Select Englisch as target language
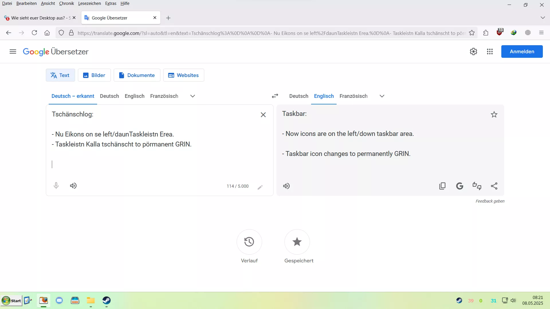Image resolution: width=550 pixels, height=309 pixels. pyautogui.click(x=324, y=96)
